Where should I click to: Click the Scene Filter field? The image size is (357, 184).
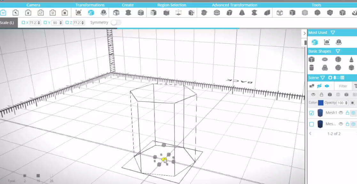click(x=343, y=86)
